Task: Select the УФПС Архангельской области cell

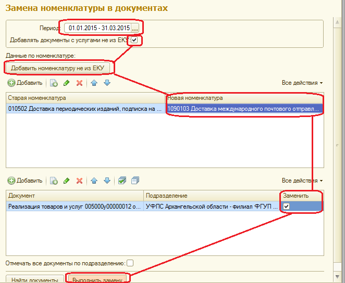Action: coord(212,207)
